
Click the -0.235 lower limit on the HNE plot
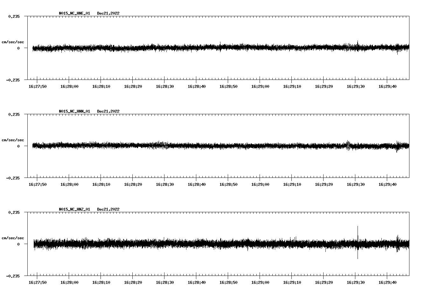[x=13, y=80]
